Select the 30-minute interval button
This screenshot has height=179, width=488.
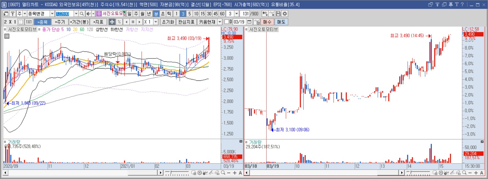pos(209,14)
